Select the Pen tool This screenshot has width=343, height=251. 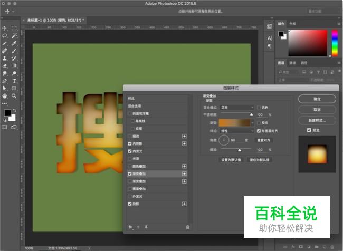[4, 81]
